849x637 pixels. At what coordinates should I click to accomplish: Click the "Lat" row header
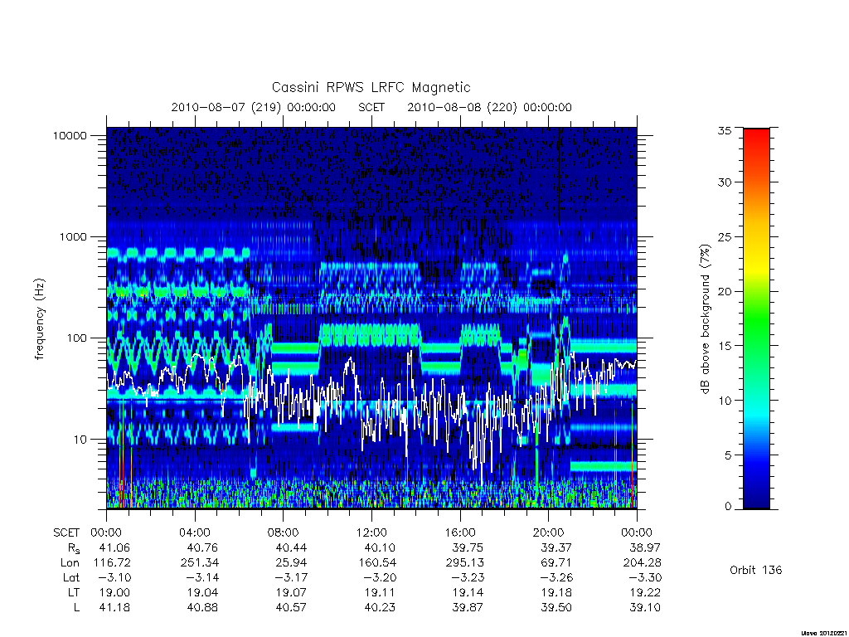(x=71, y=578)
